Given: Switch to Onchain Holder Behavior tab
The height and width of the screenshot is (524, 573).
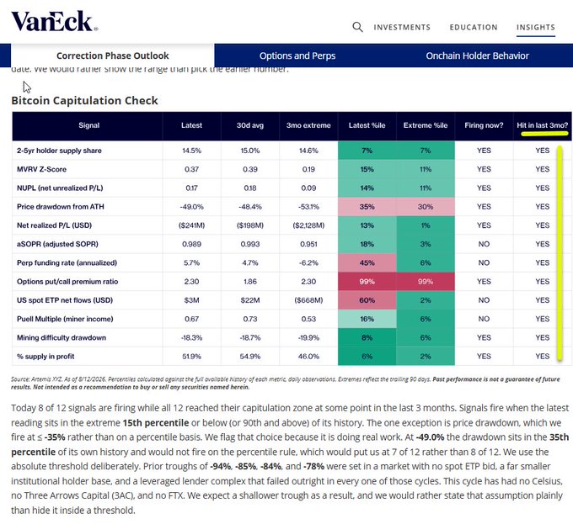Looking at the screenshot, I should (x=477, y=56).
